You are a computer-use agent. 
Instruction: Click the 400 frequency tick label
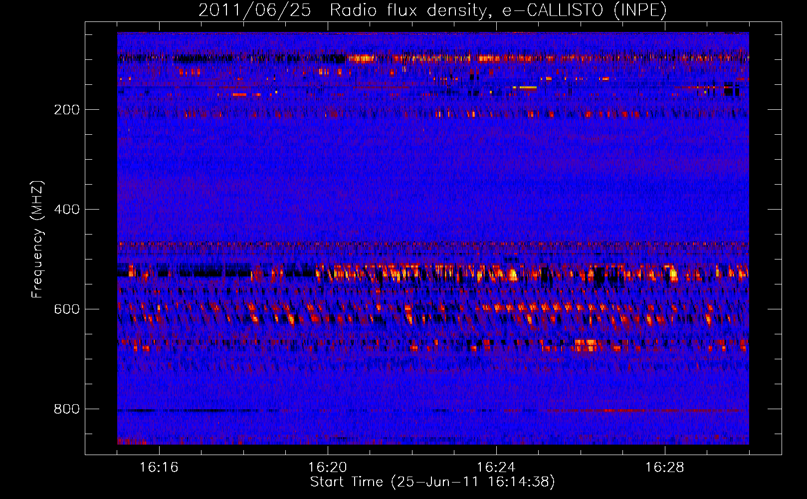point(67,210)
